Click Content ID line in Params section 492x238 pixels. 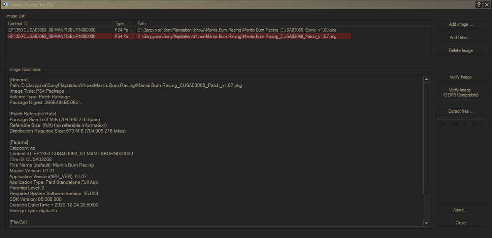[71, 154]
